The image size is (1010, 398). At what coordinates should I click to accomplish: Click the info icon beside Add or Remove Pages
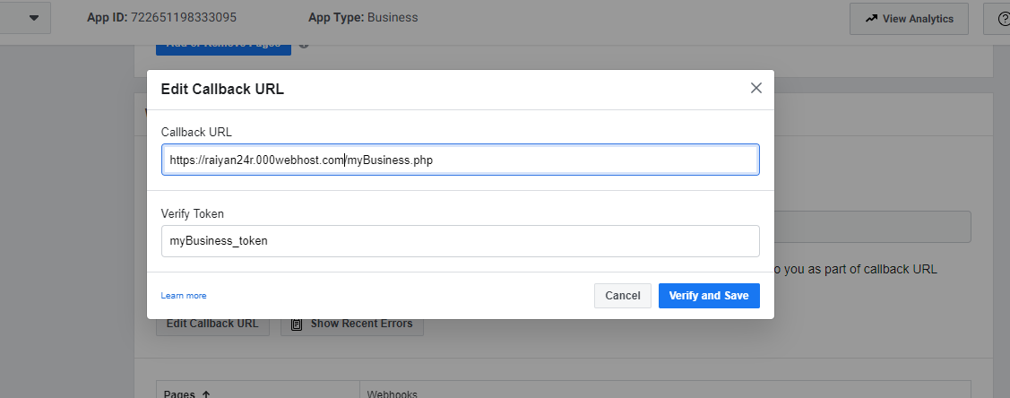pos(304,45)
